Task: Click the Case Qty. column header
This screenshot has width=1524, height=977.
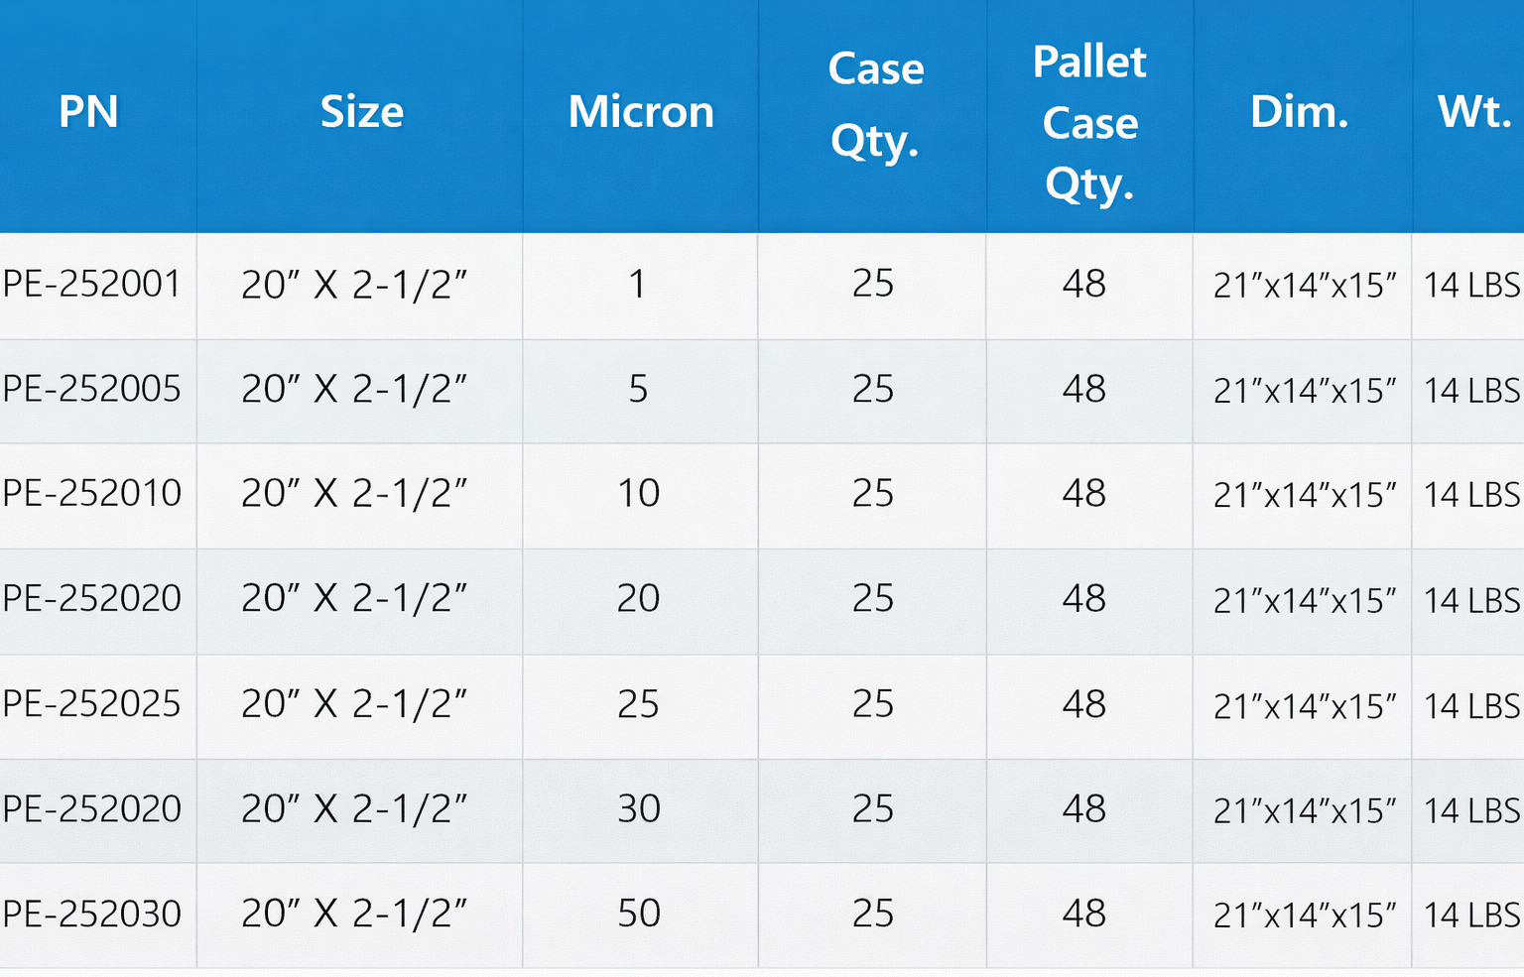Action: 875,104
